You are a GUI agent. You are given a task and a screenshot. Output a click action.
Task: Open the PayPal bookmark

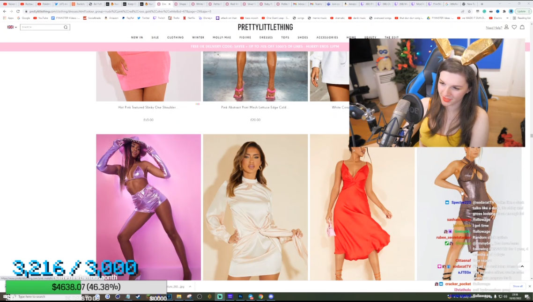tap(128, 18)
